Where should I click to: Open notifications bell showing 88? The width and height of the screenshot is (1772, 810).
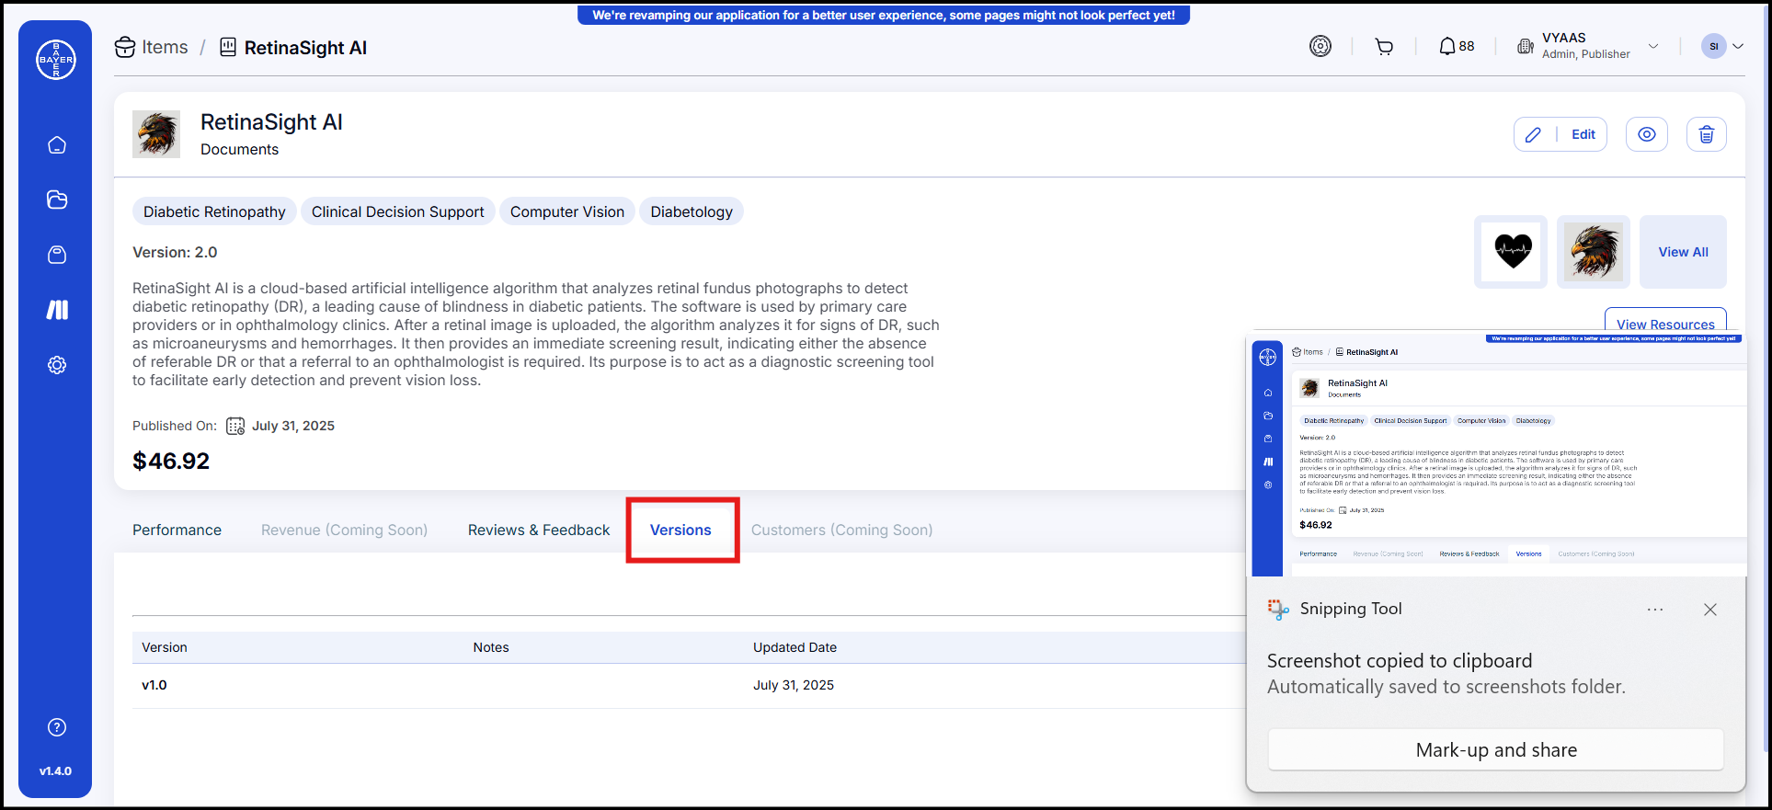[x=1457, y=46]
